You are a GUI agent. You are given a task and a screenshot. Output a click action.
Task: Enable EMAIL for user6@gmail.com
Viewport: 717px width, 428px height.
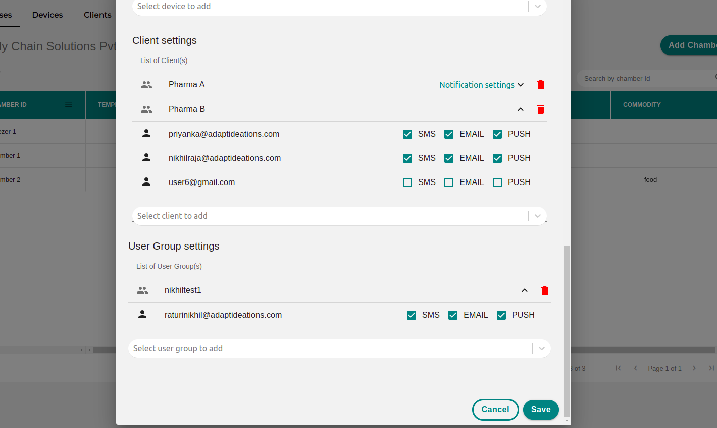click(x=449, y=182)
